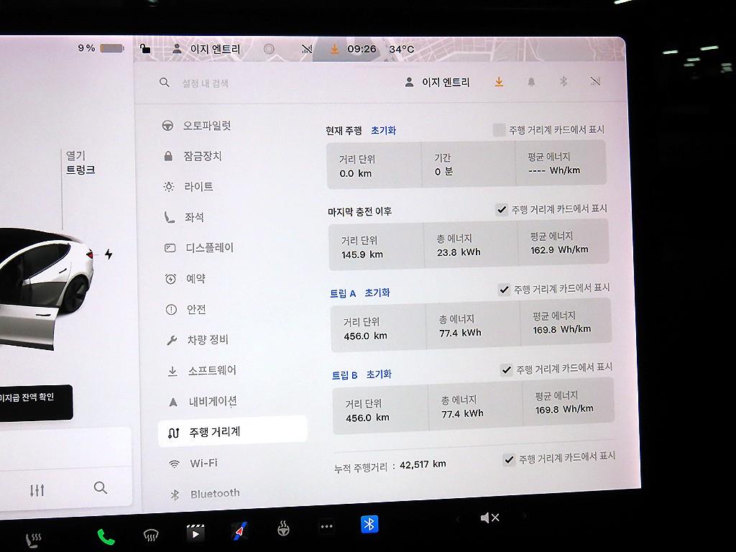Increase volume with right chevron arrow

[x=524, y=516]
